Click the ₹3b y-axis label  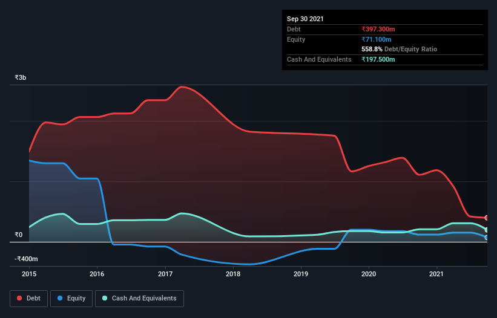[x=21, y=77]
